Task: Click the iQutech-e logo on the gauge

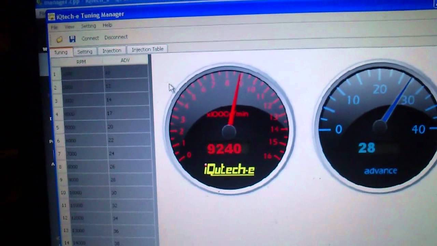Action: [229, 169]
